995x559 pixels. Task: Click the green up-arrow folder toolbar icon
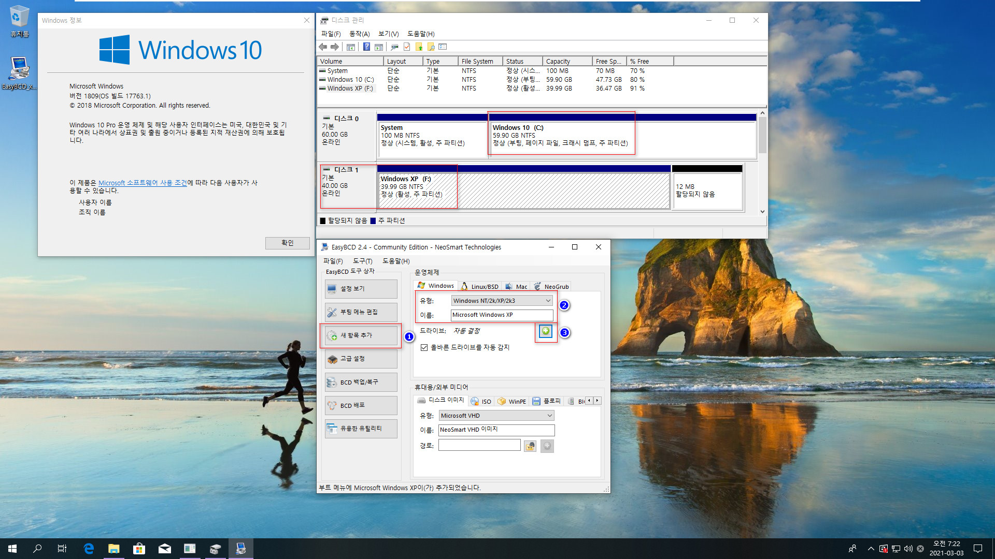419,47
